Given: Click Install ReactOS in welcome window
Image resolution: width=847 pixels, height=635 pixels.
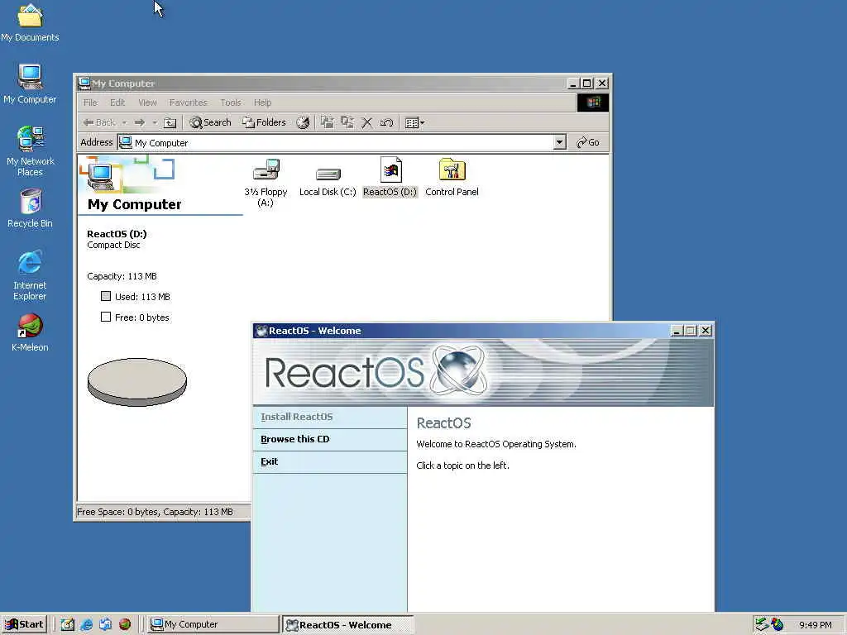Looking at the screenshot, I should (x=329, y=418).
